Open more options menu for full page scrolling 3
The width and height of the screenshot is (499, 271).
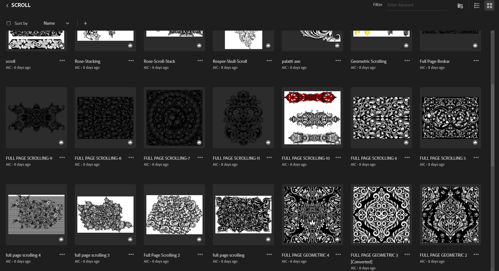point(131,254)
